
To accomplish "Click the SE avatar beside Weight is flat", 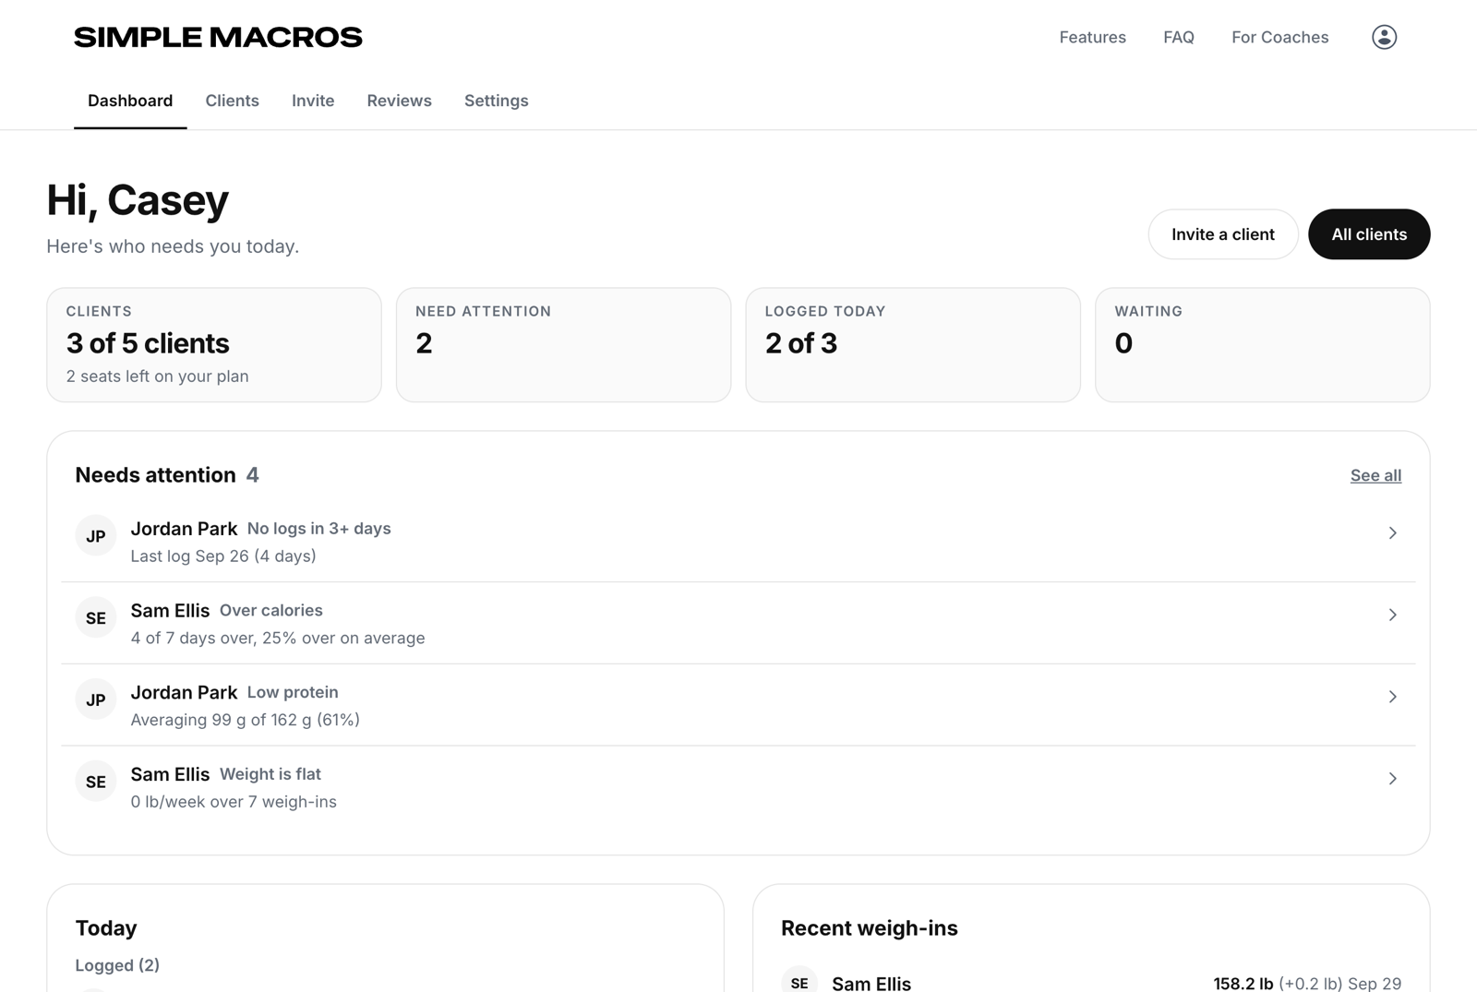I will pos(96,782).
